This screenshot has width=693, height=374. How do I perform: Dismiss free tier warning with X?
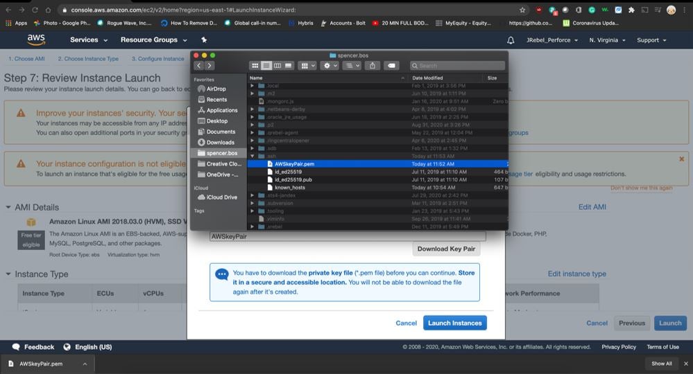[x=681, y=159]
